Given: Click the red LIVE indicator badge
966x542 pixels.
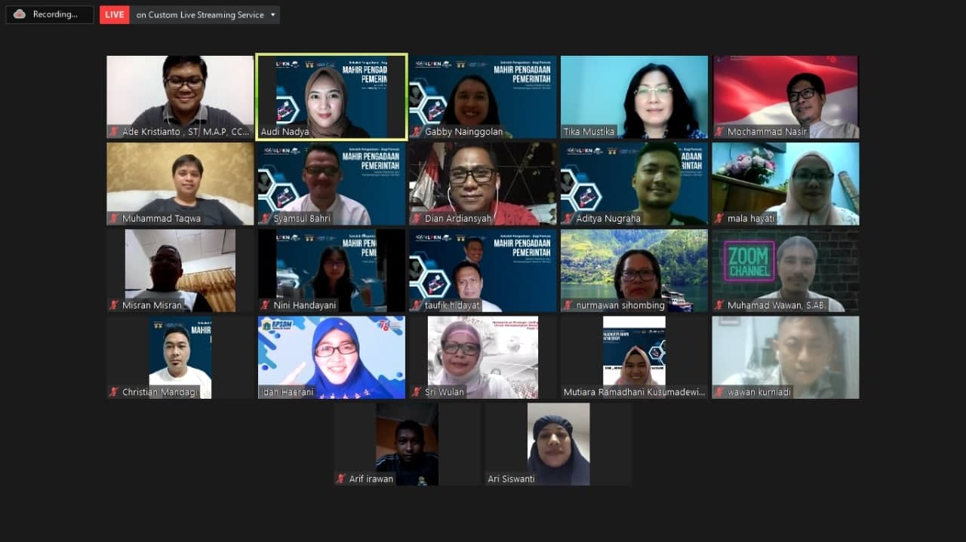Looking at the screenshot, I should (114, 14).
